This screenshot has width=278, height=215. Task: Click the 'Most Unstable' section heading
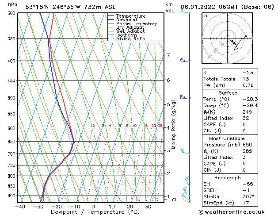(227, 138)
